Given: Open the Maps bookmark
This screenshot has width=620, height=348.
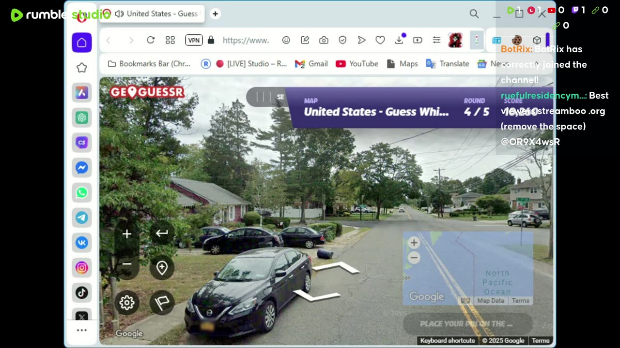Looking at the screenshot, I should tap(403, 64).
